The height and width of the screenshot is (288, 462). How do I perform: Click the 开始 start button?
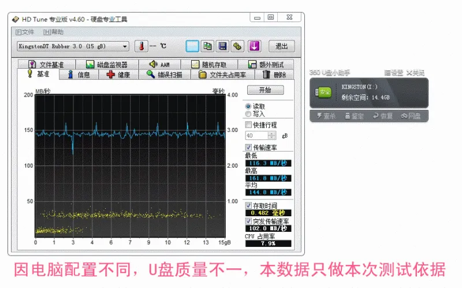click(265, 90)
